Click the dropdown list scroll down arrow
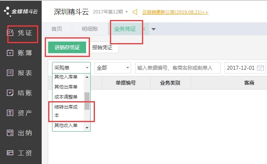267x164 pixels. (x=87, y=128)
